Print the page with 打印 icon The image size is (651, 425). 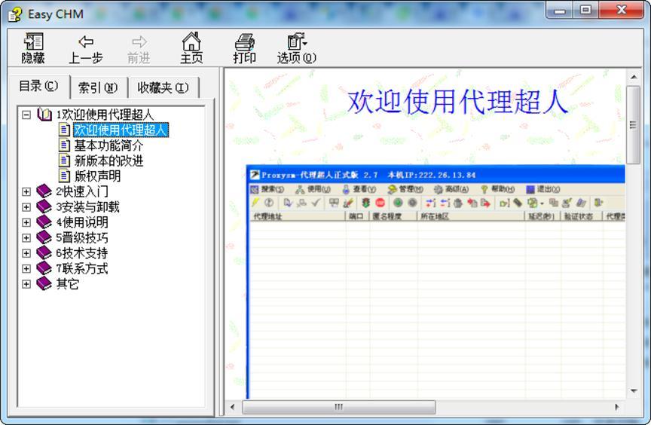coord(244,48)
